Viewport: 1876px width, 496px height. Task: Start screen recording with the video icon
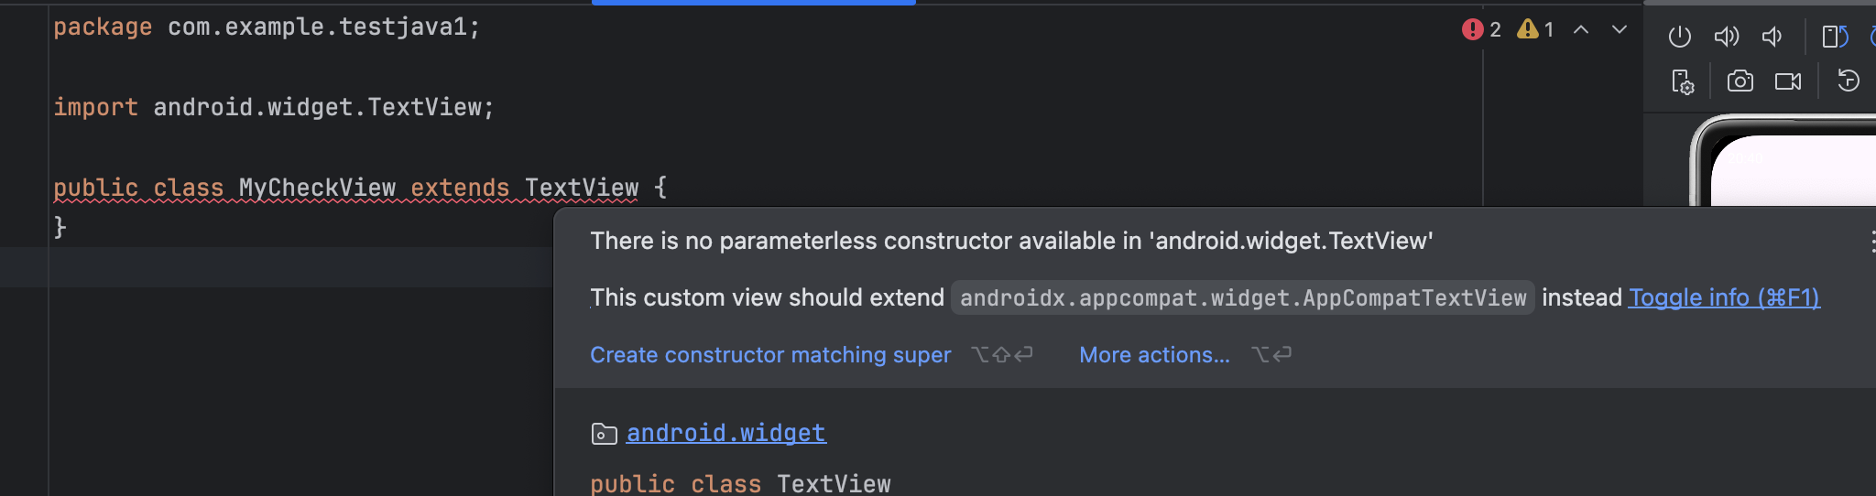tap(1787, 81)
